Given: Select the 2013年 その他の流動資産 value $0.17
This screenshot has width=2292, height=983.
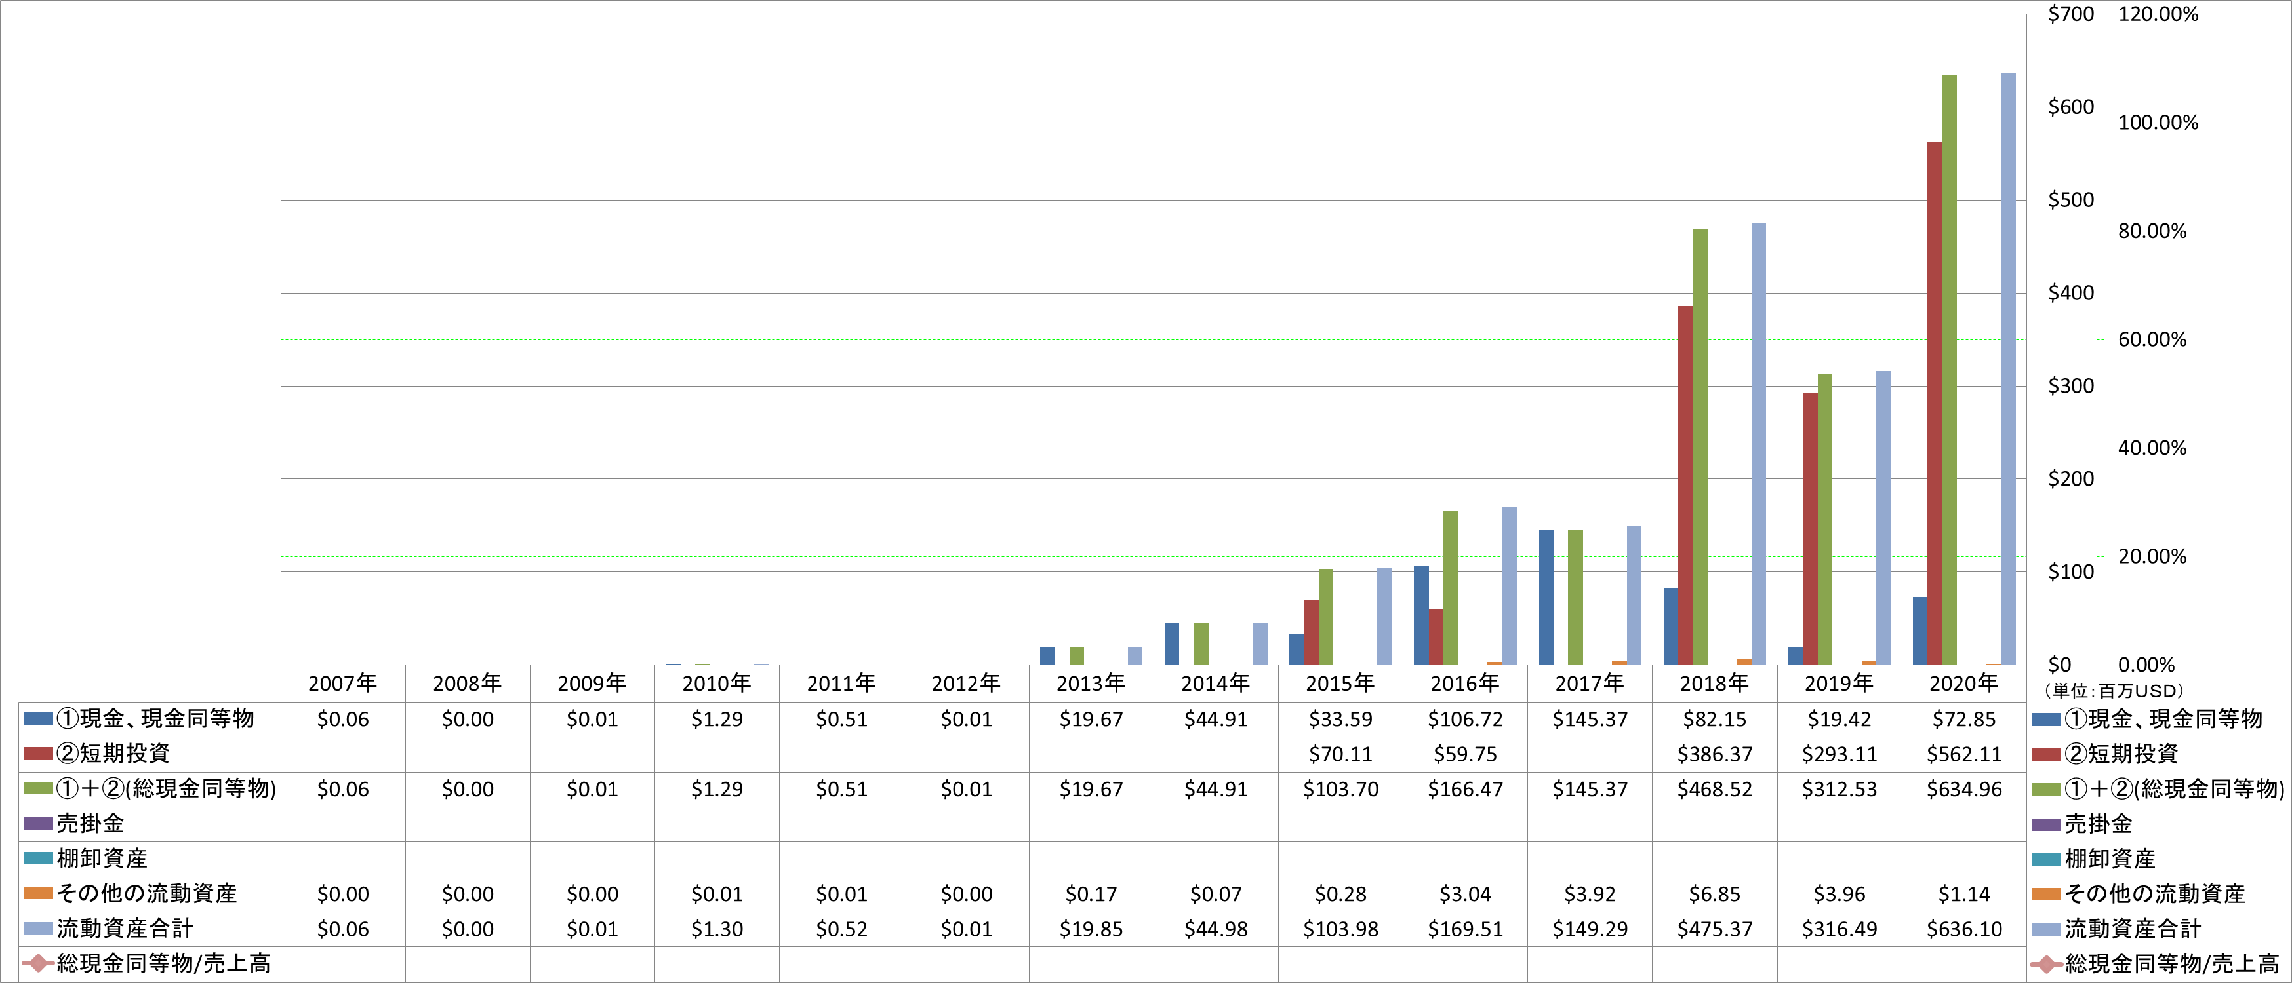Looking at the screenshot, I should [x=1091, y=893].
